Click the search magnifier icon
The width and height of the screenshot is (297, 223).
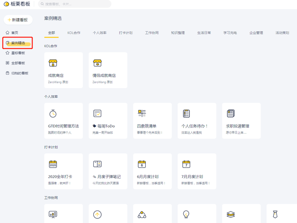(x=42, y=4)
